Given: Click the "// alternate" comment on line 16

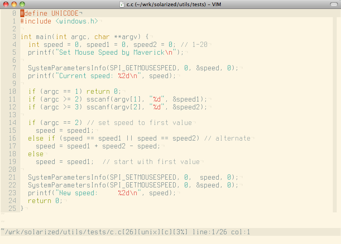Looking at the screenshot, I should tap(227, 138).
